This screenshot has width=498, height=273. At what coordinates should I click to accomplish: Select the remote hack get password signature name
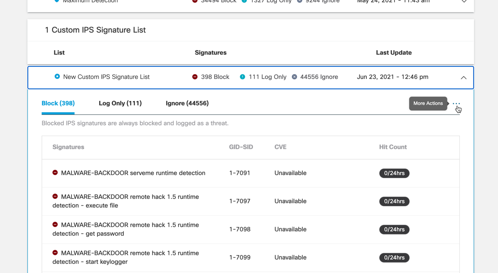tap(126, 229)
